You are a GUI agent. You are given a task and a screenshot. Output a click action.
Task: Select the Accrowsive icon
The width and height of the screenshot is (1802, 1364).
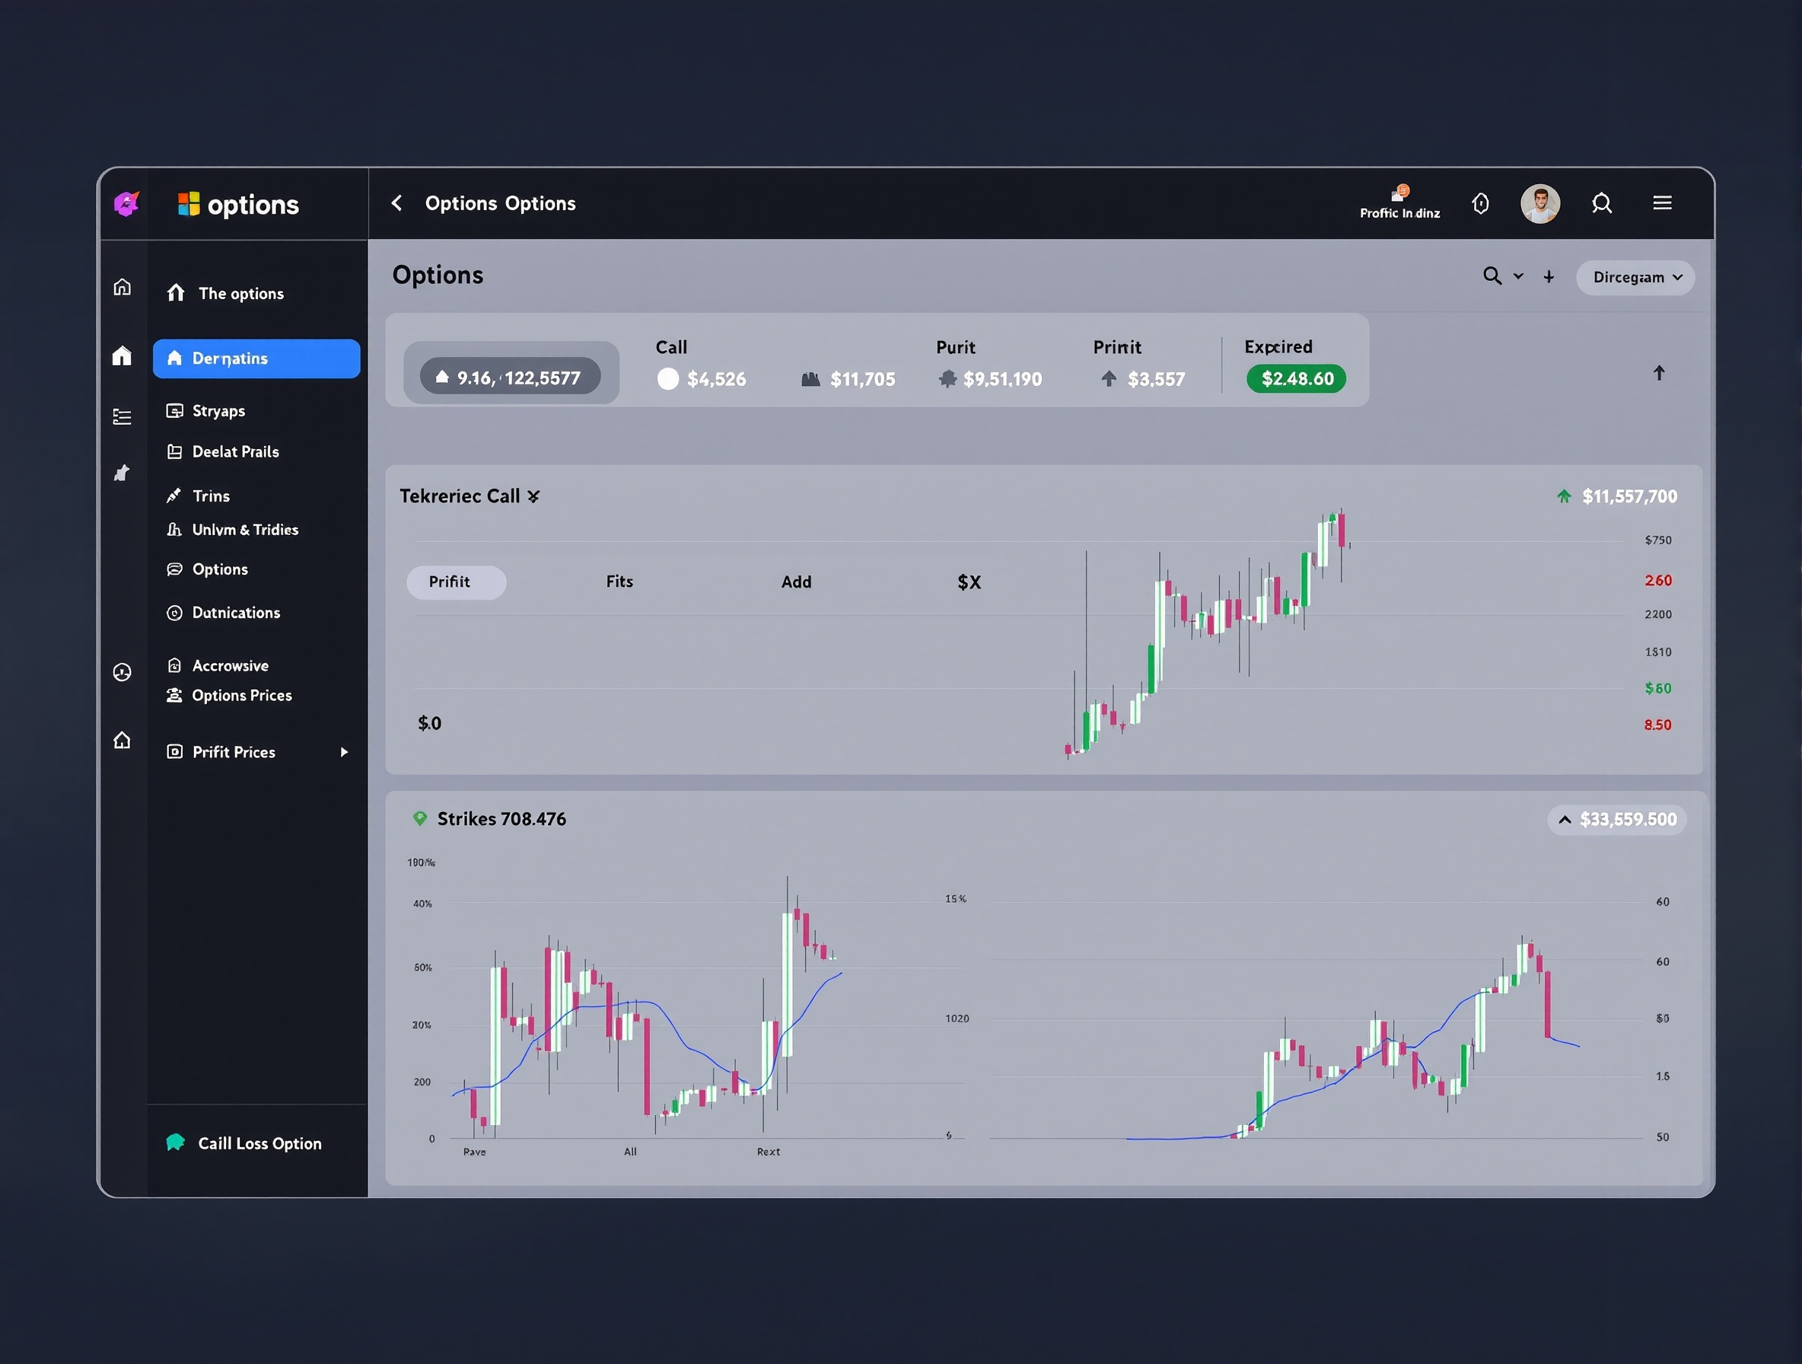pos(175,665)
